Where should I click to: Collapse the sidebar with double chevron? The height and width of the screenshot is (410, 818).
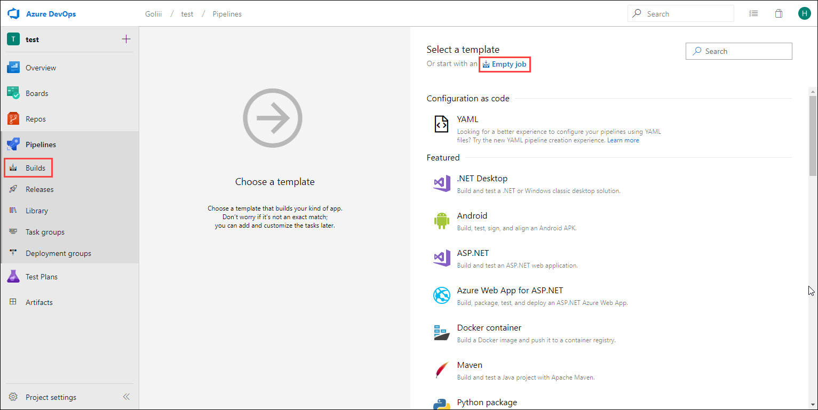(x=126, y=397)
